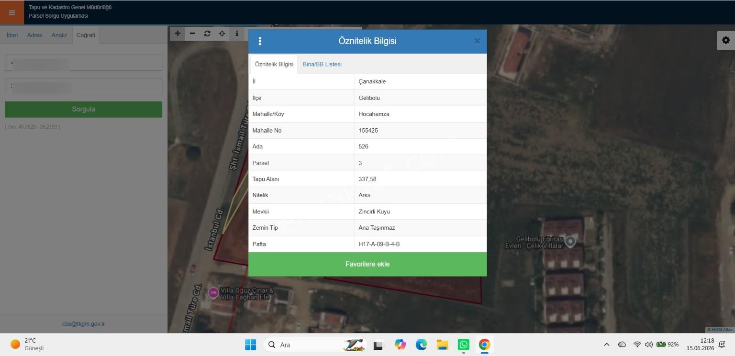Select the Mahalle No value 155425

tap(368, 130)
